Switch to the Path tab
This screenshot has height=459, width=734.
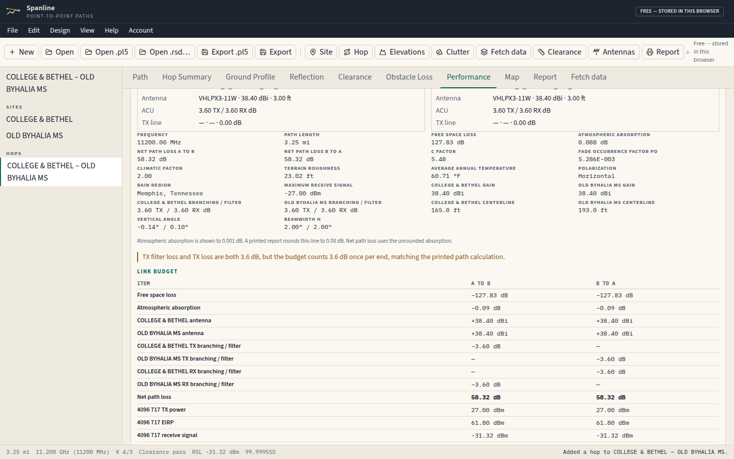(x=140, y=77)
